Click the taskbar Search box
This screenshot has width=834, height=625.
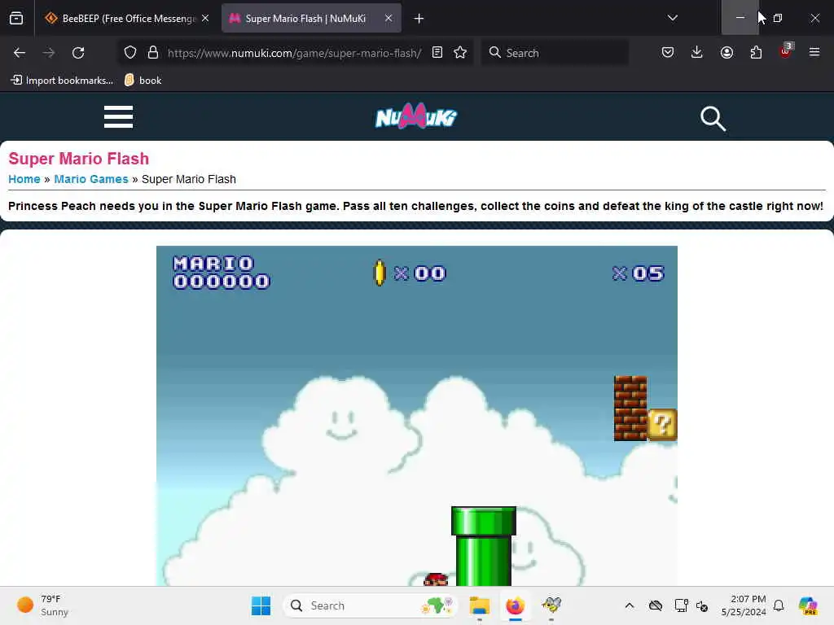coord(371,605)
